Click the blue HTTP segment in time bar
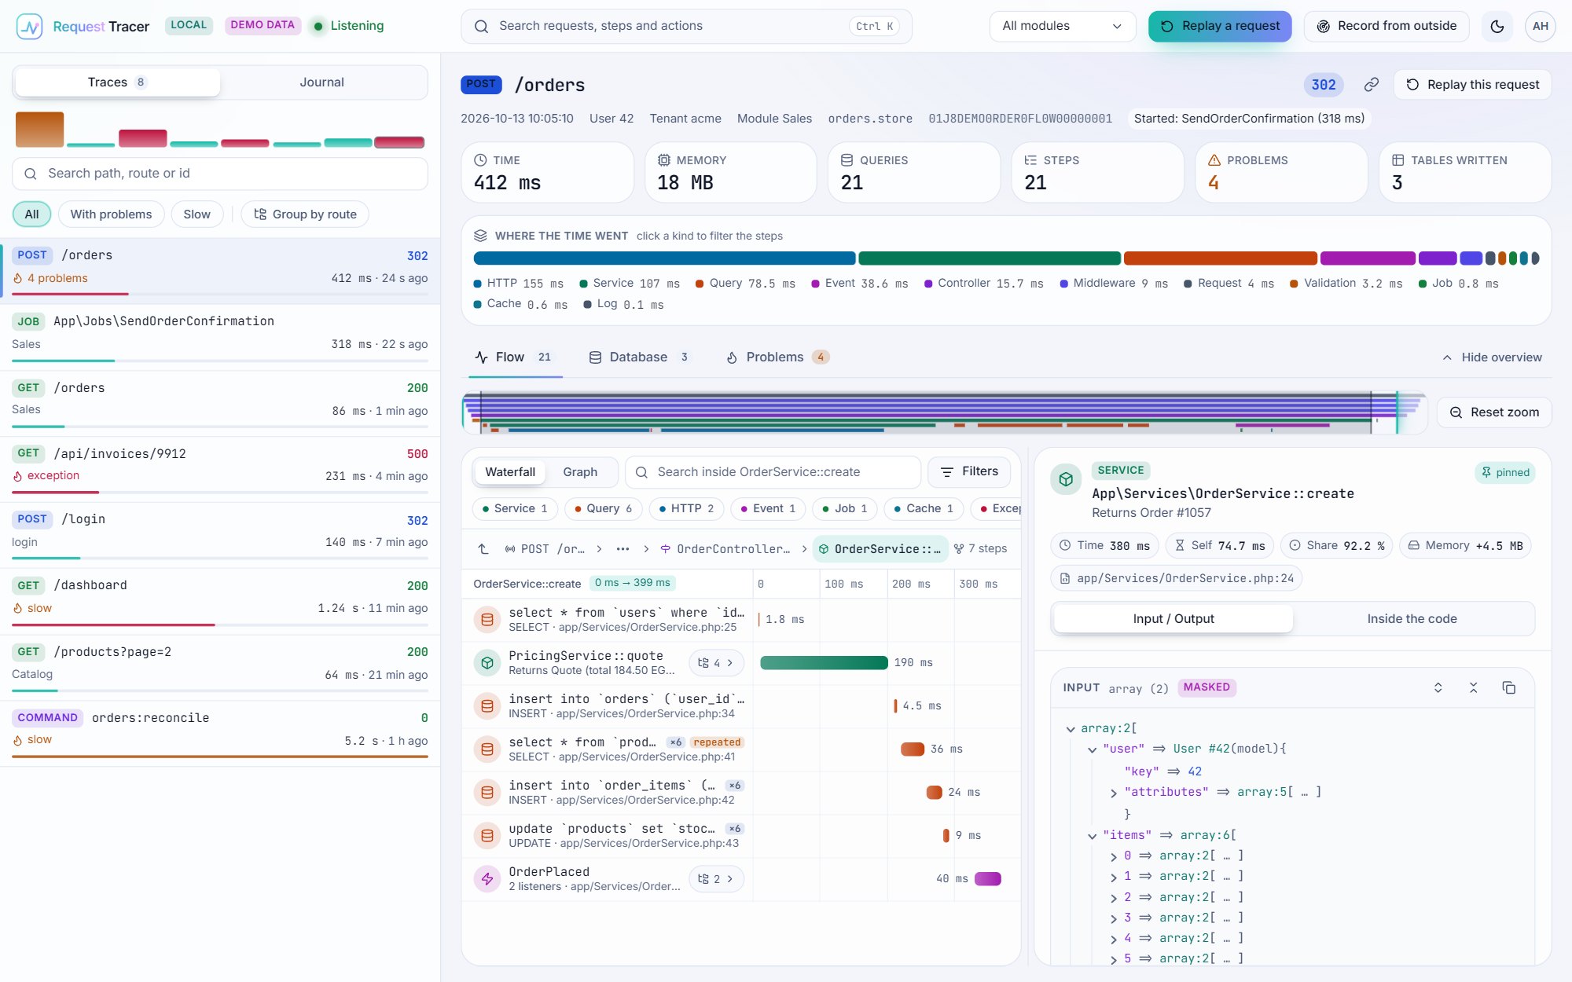This screenshot has height=982, width=1572. [x=664, y=258]
